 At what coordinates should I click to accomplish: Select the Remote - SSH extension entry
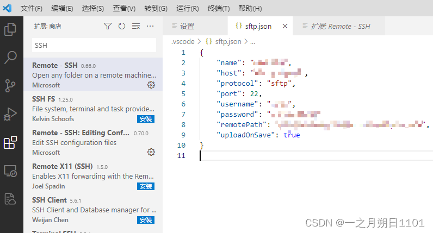tap(94, 74)
